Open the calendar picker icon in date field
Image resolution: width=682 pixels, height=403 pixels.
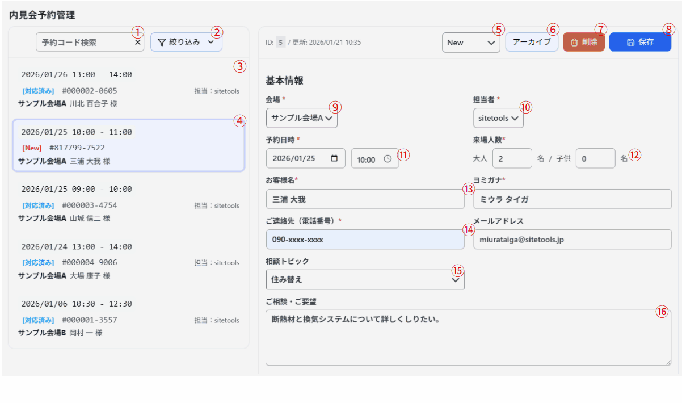point(335,158)
